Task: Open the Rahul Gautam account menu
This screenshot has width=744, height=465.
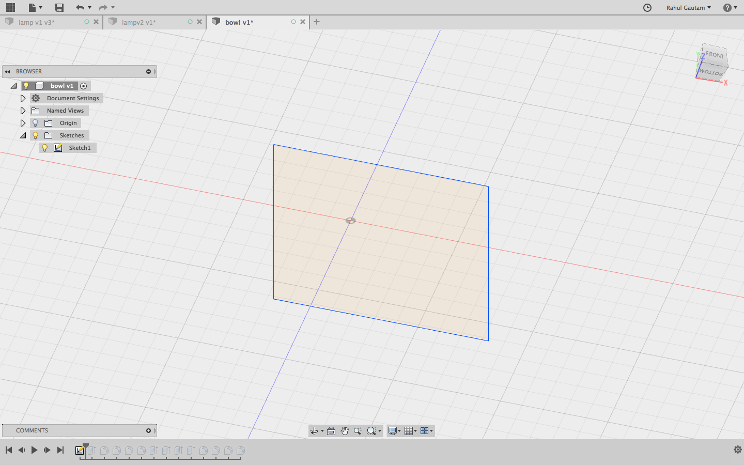Action: [x=688, y=7]
